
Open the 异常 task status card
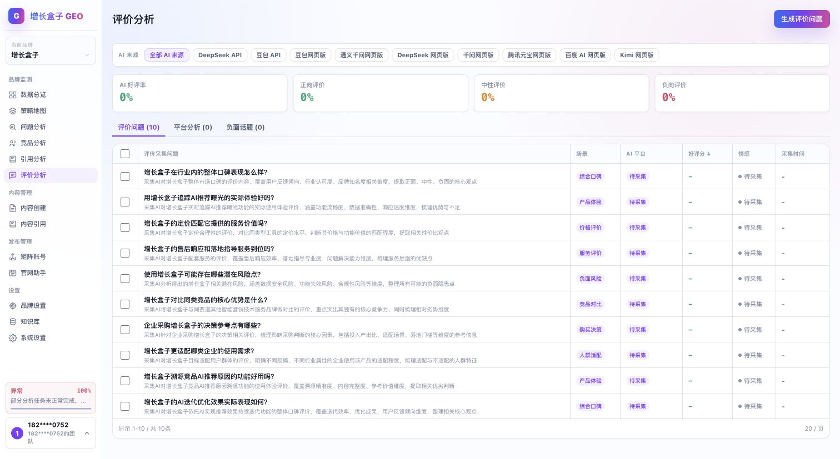tap(51, 398)
